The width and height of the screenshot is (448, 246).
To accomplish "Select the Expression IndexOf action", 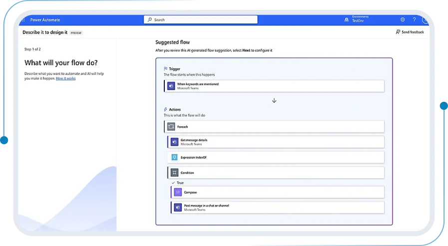I will pyautogui.click(x=276, y=157).
